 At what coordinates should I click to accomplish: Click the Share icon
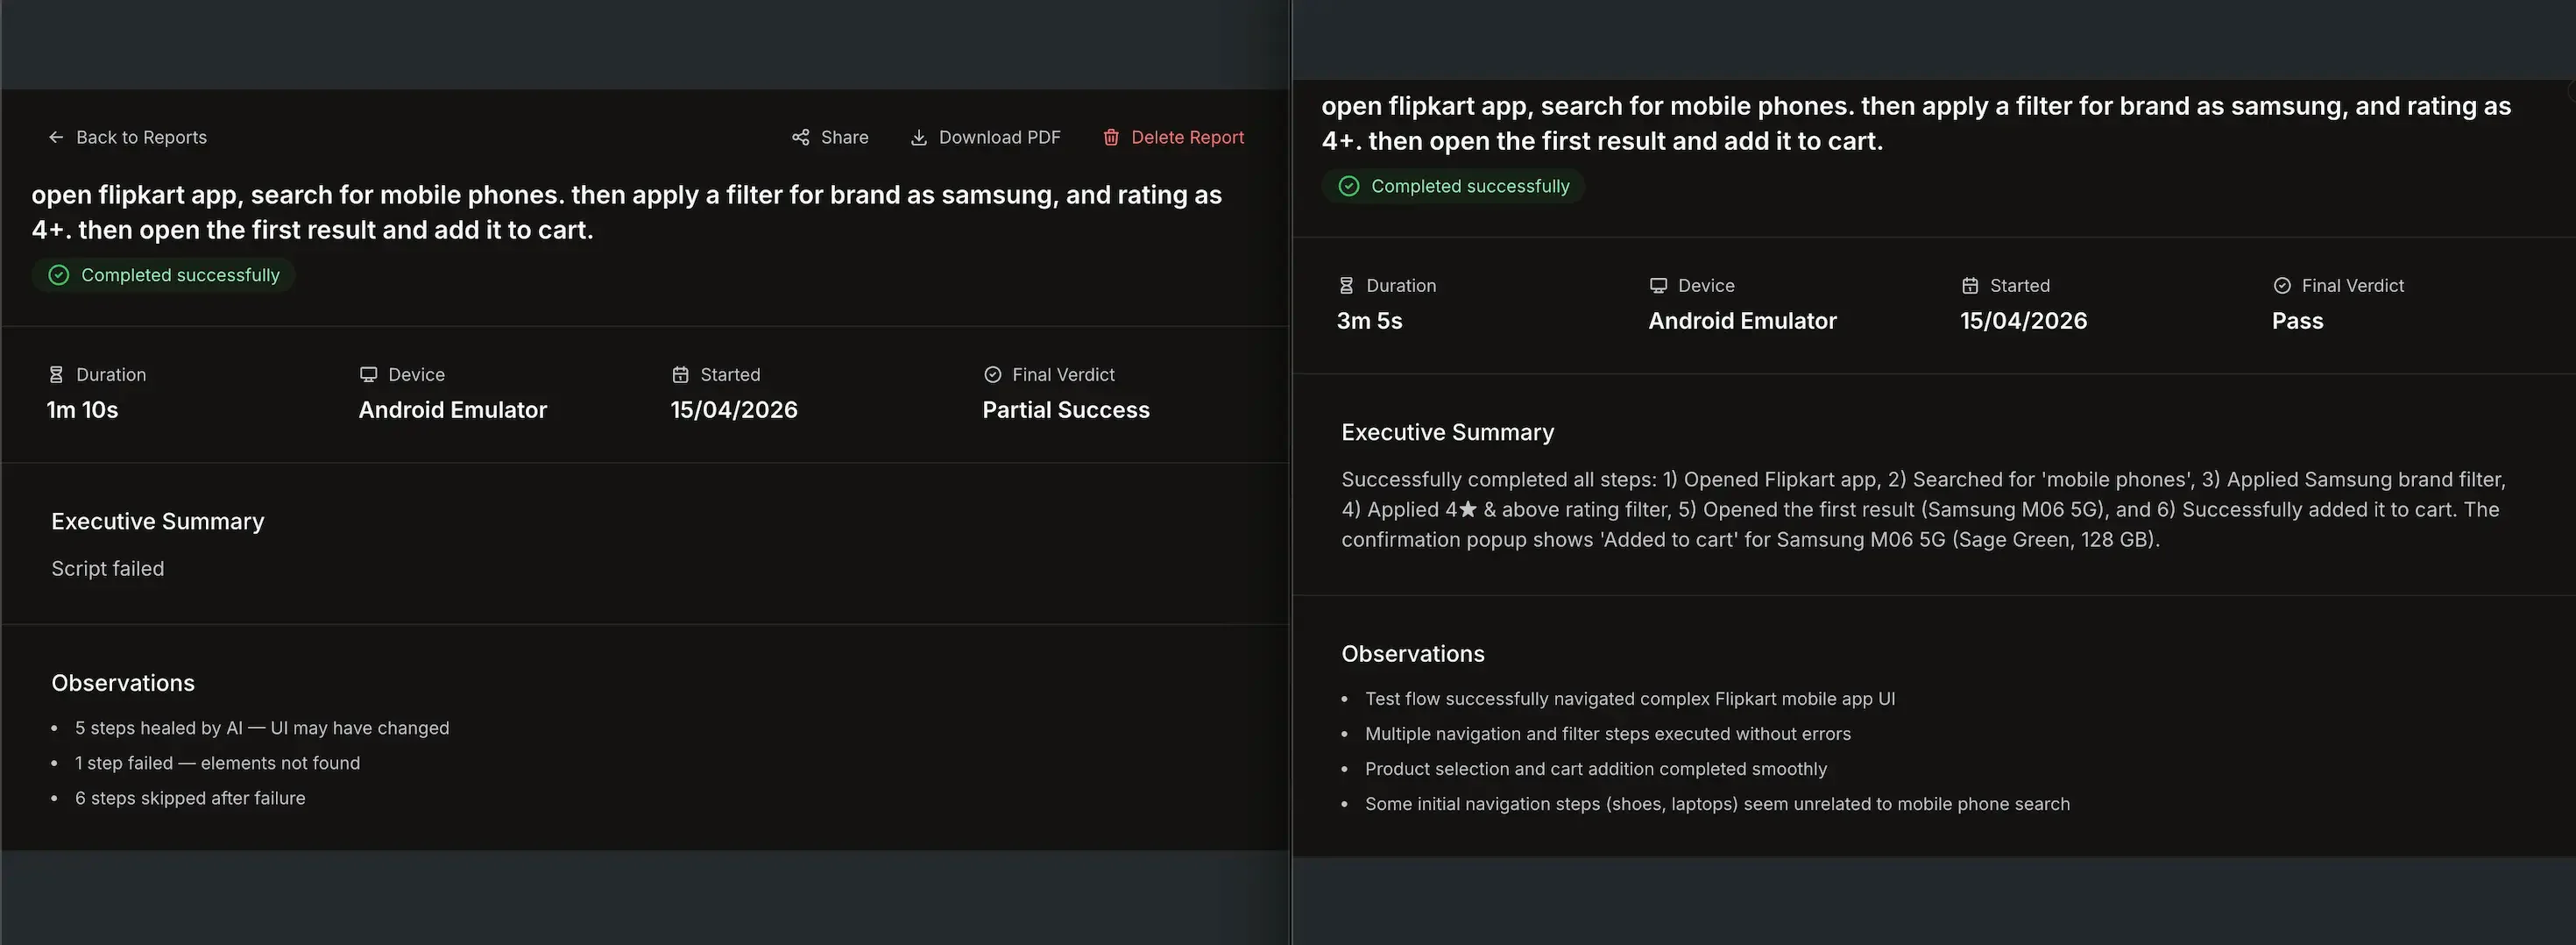coord(800,137)
